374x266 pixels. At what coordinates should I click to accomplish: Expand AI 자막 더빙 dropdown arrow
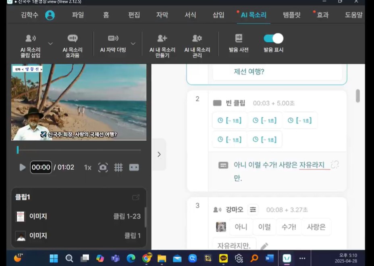[133, 44]
